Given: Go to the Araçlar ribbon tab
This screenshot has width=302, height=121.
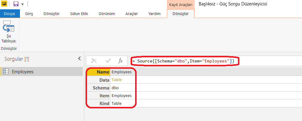Looking at the screenshot, I should point(132,14).
